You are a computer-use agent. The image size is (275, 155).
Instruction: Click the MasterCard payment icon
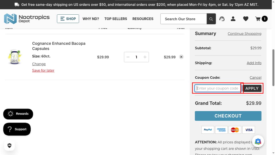click(235, 130)
